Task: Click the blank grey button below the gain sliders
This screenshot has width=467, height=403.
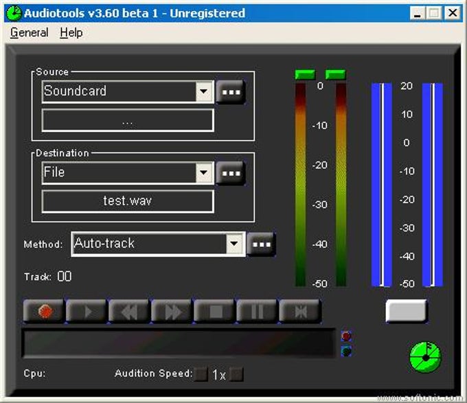Action: tap(407, 311)
